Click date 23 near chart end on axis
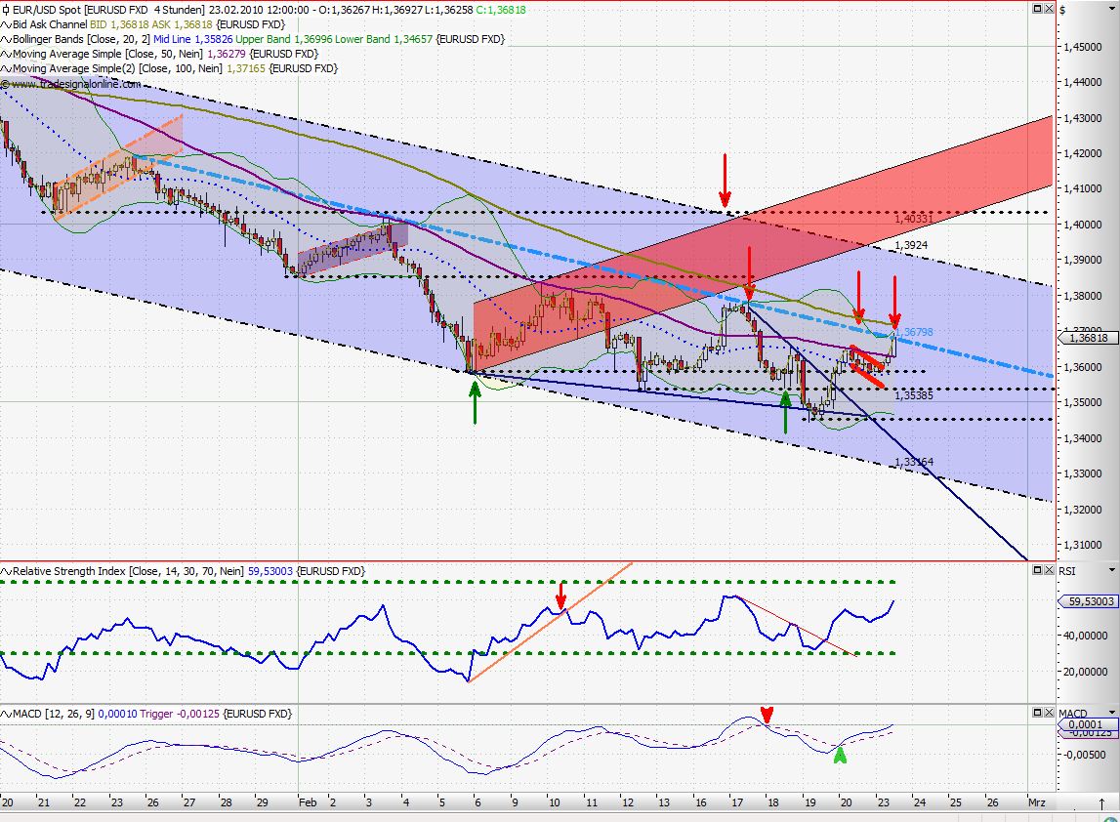 tap(883, 802)
